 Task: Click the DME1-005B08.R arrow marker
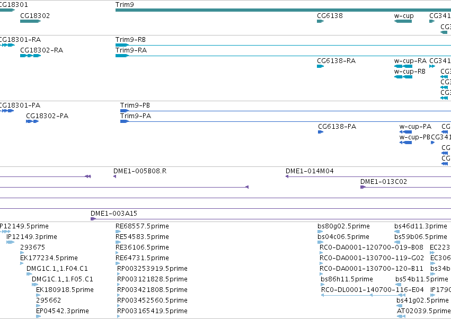(115, 176)
